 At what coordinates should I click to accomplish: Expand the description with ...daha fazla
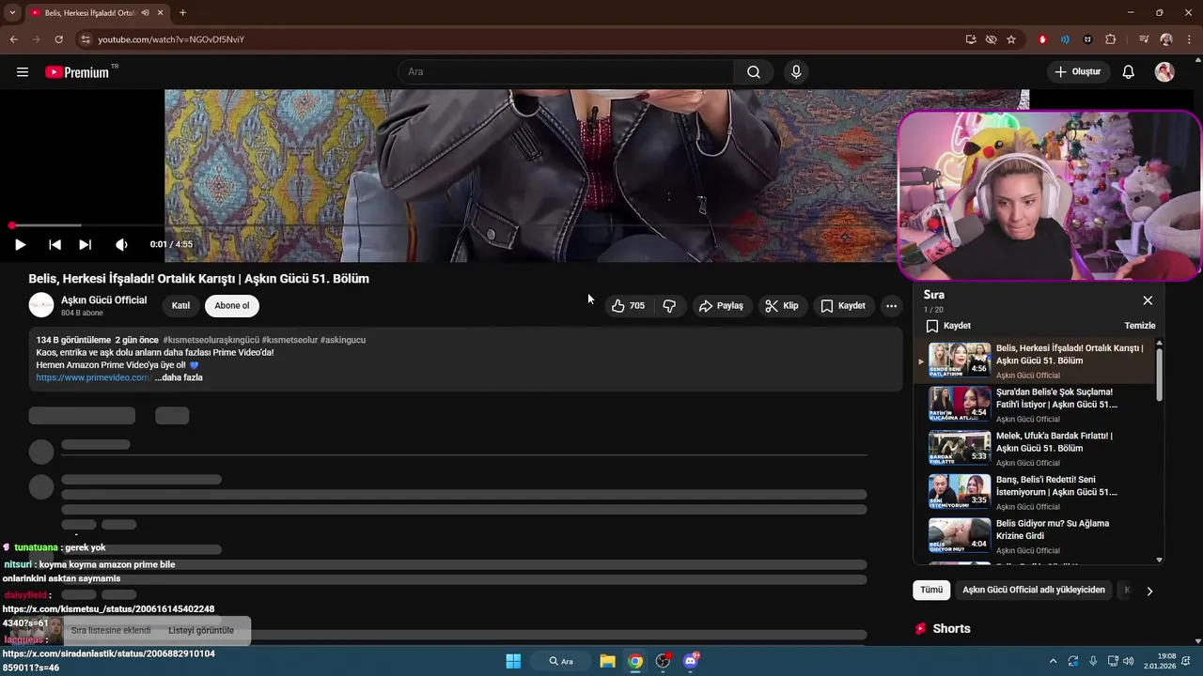coord(179,377)
